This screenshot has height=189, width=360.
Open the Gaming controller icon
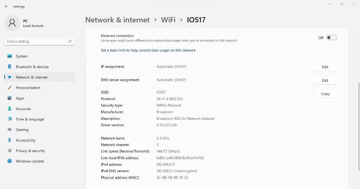click(x=9, y=130)
